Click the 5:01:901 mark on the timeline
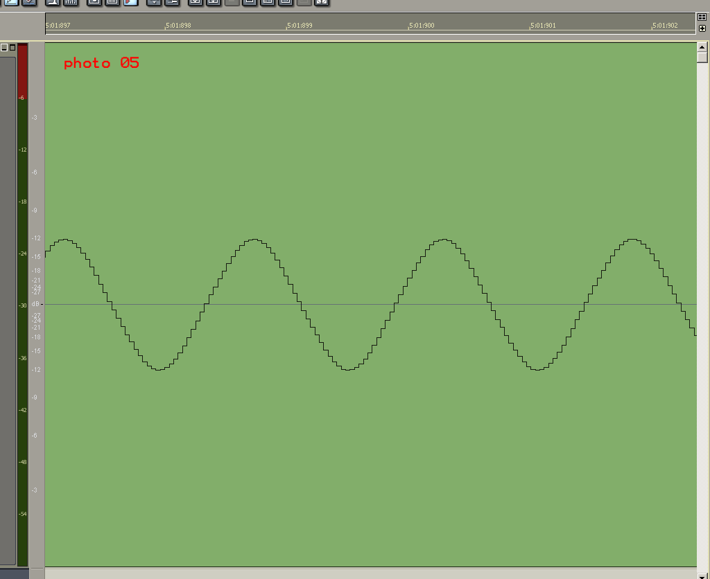The width and height of the screenshot is (710, 579). pyautogui.click(x=543, y=26)
